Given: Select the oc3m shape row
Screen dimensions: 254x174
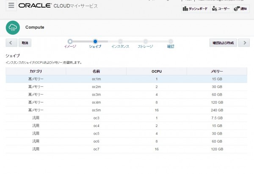Looking at the screenshot, I should pyautogui.click(x=127, y=94).
